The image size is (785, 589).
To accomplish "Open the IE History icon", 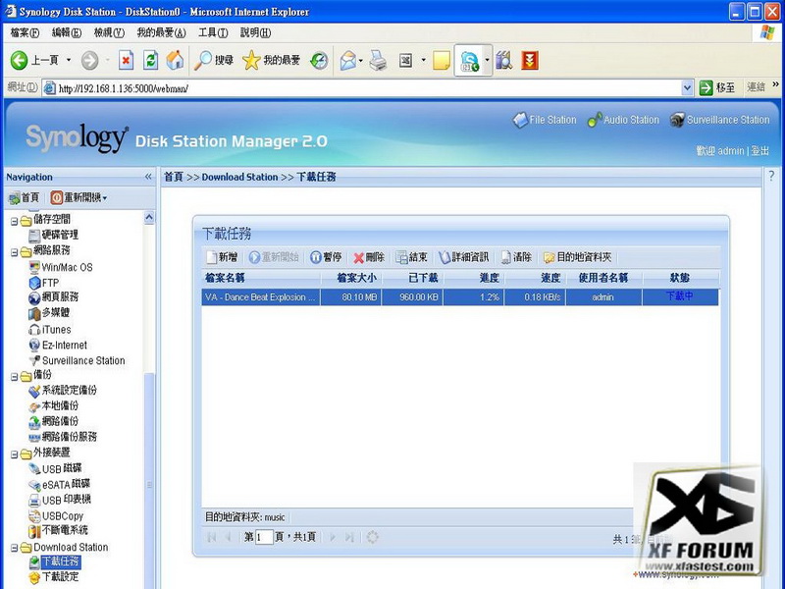I will (x=319, y=61).
